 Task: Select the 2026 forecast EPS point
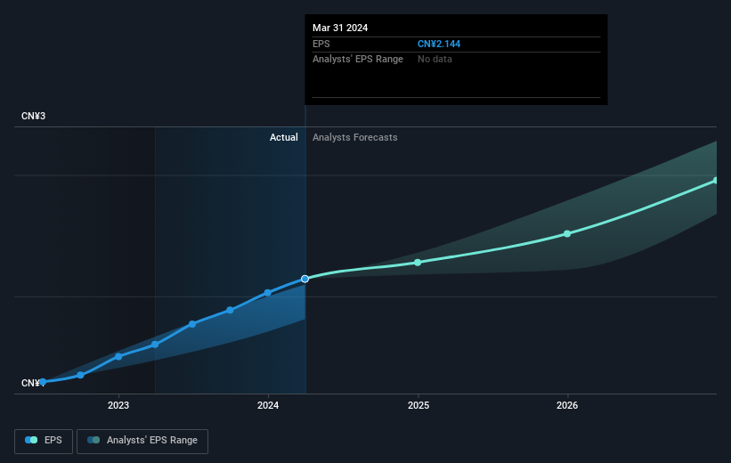click(x=567, y=233)
